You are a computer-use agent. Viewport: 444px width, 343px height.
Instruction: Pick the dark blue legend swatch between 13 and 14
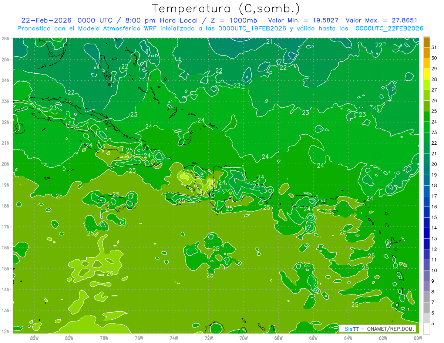427,233
